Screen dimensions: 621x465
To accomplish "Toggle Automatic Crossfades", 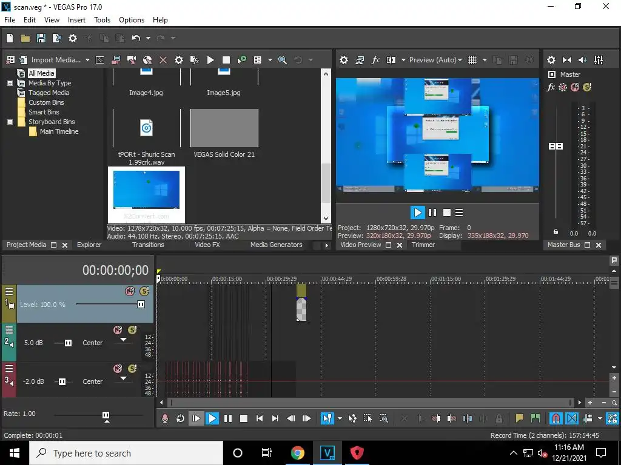I will coord(571,418).
